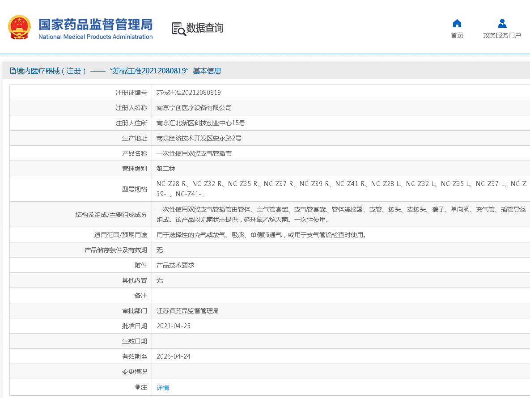Click the NC-Z28-R model specification text
The height and width of the screenshot is (398, 530).
pos(171,184)
